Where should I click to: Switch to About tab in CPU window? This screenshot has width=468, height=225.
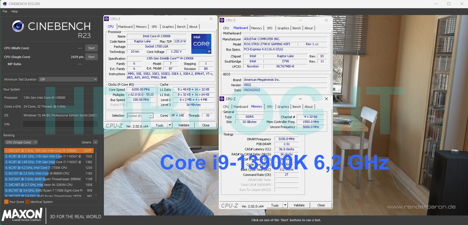[x=193, y=27]
